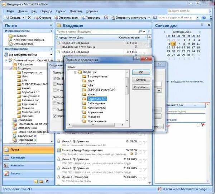The height and width of the screenshot is (194, 215).
Task: Click the Создать new item toolbar button
Action: (x=13, y=18)
